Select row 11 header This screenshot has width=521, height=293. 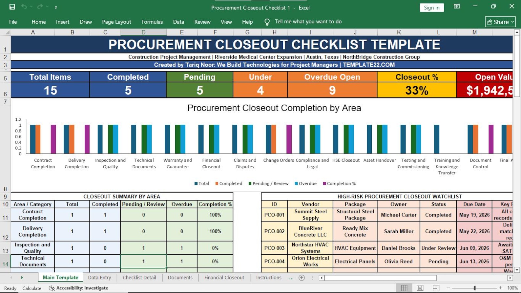(5, 215)
